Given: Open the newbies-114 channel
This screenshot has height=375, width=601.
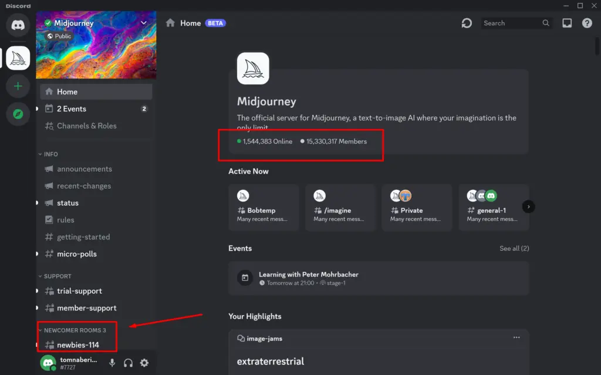Looking at the screenshot, I should [x=96, y=345].
